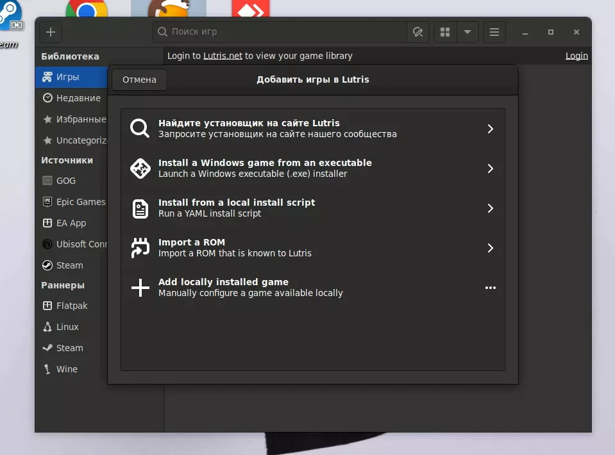Click the Windows executable installer icon

tap(140, 169)
